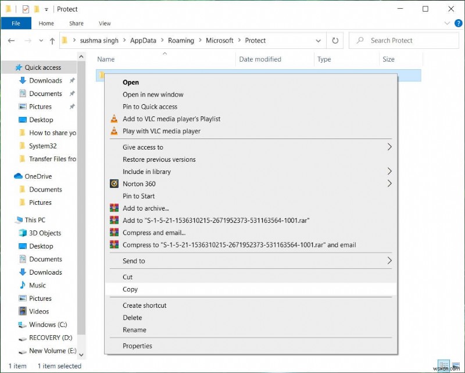Click the properties checkmark icon in title bar
This screenshot has width=465, height=373.
pyautogui.click(x=26, y=9)
